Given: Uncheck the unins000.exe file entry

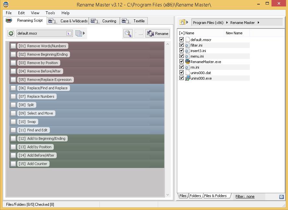Looking at the screenshot, I should point(181,78).
